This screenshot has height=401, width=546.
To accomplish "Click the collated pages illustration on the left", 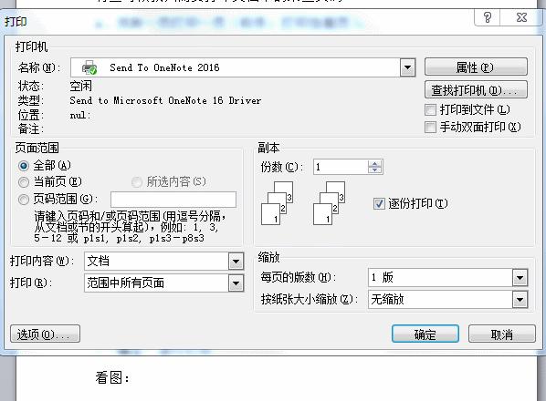I will pos(277,203).
